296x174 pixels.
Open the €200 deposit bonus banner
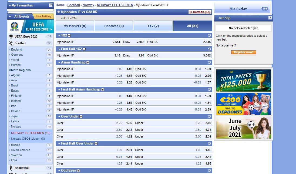tap(243, 104)
